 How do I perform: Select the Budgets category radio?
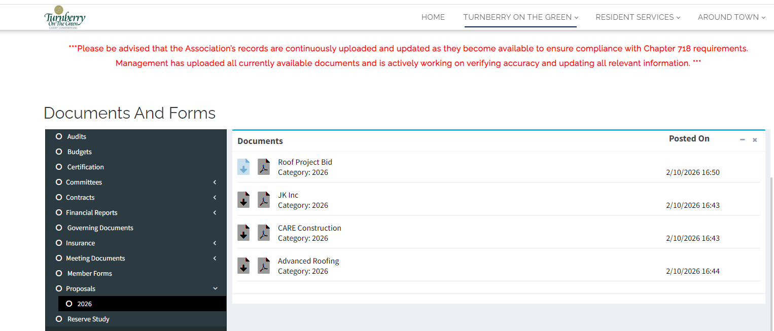coord(58,152)
